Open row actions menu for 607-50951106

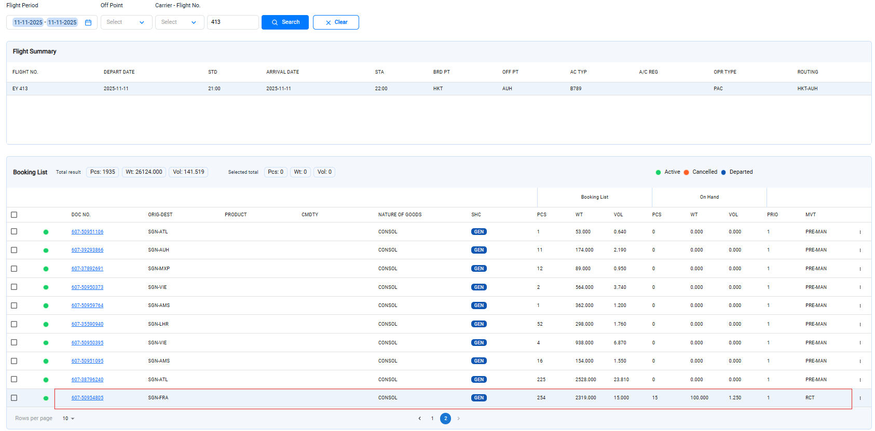[x=860, y=232]
